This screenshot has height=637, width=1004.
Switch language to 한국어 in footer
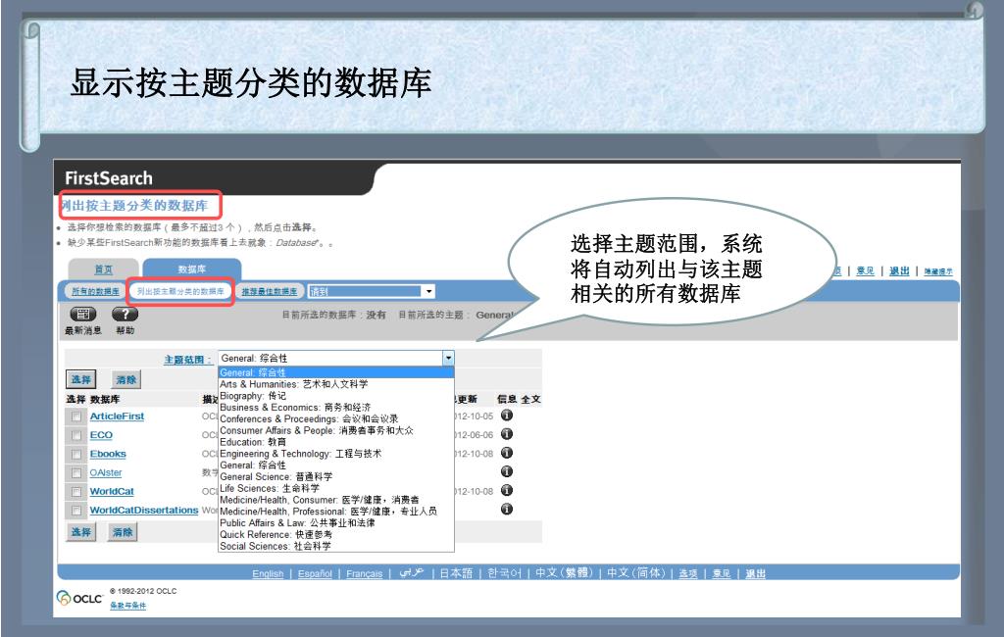click(x=505, y=573)
